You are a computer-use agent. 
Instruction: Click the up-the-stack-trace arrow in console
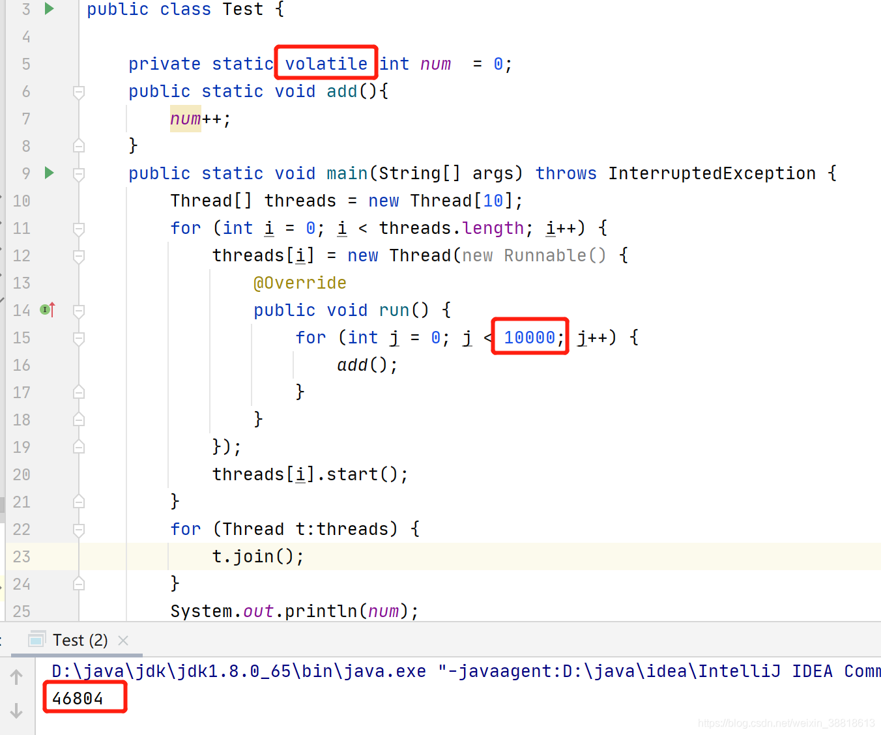pos(17,677)
